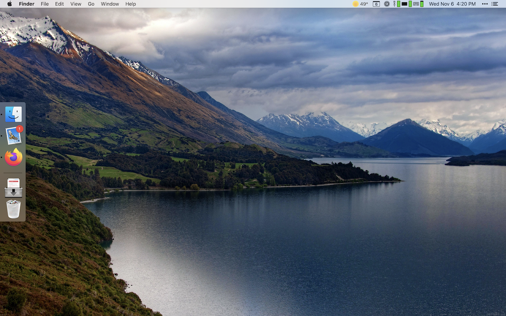Open the Mail app in the Dock
Screen dimensions: 506x316
(13, 135)
